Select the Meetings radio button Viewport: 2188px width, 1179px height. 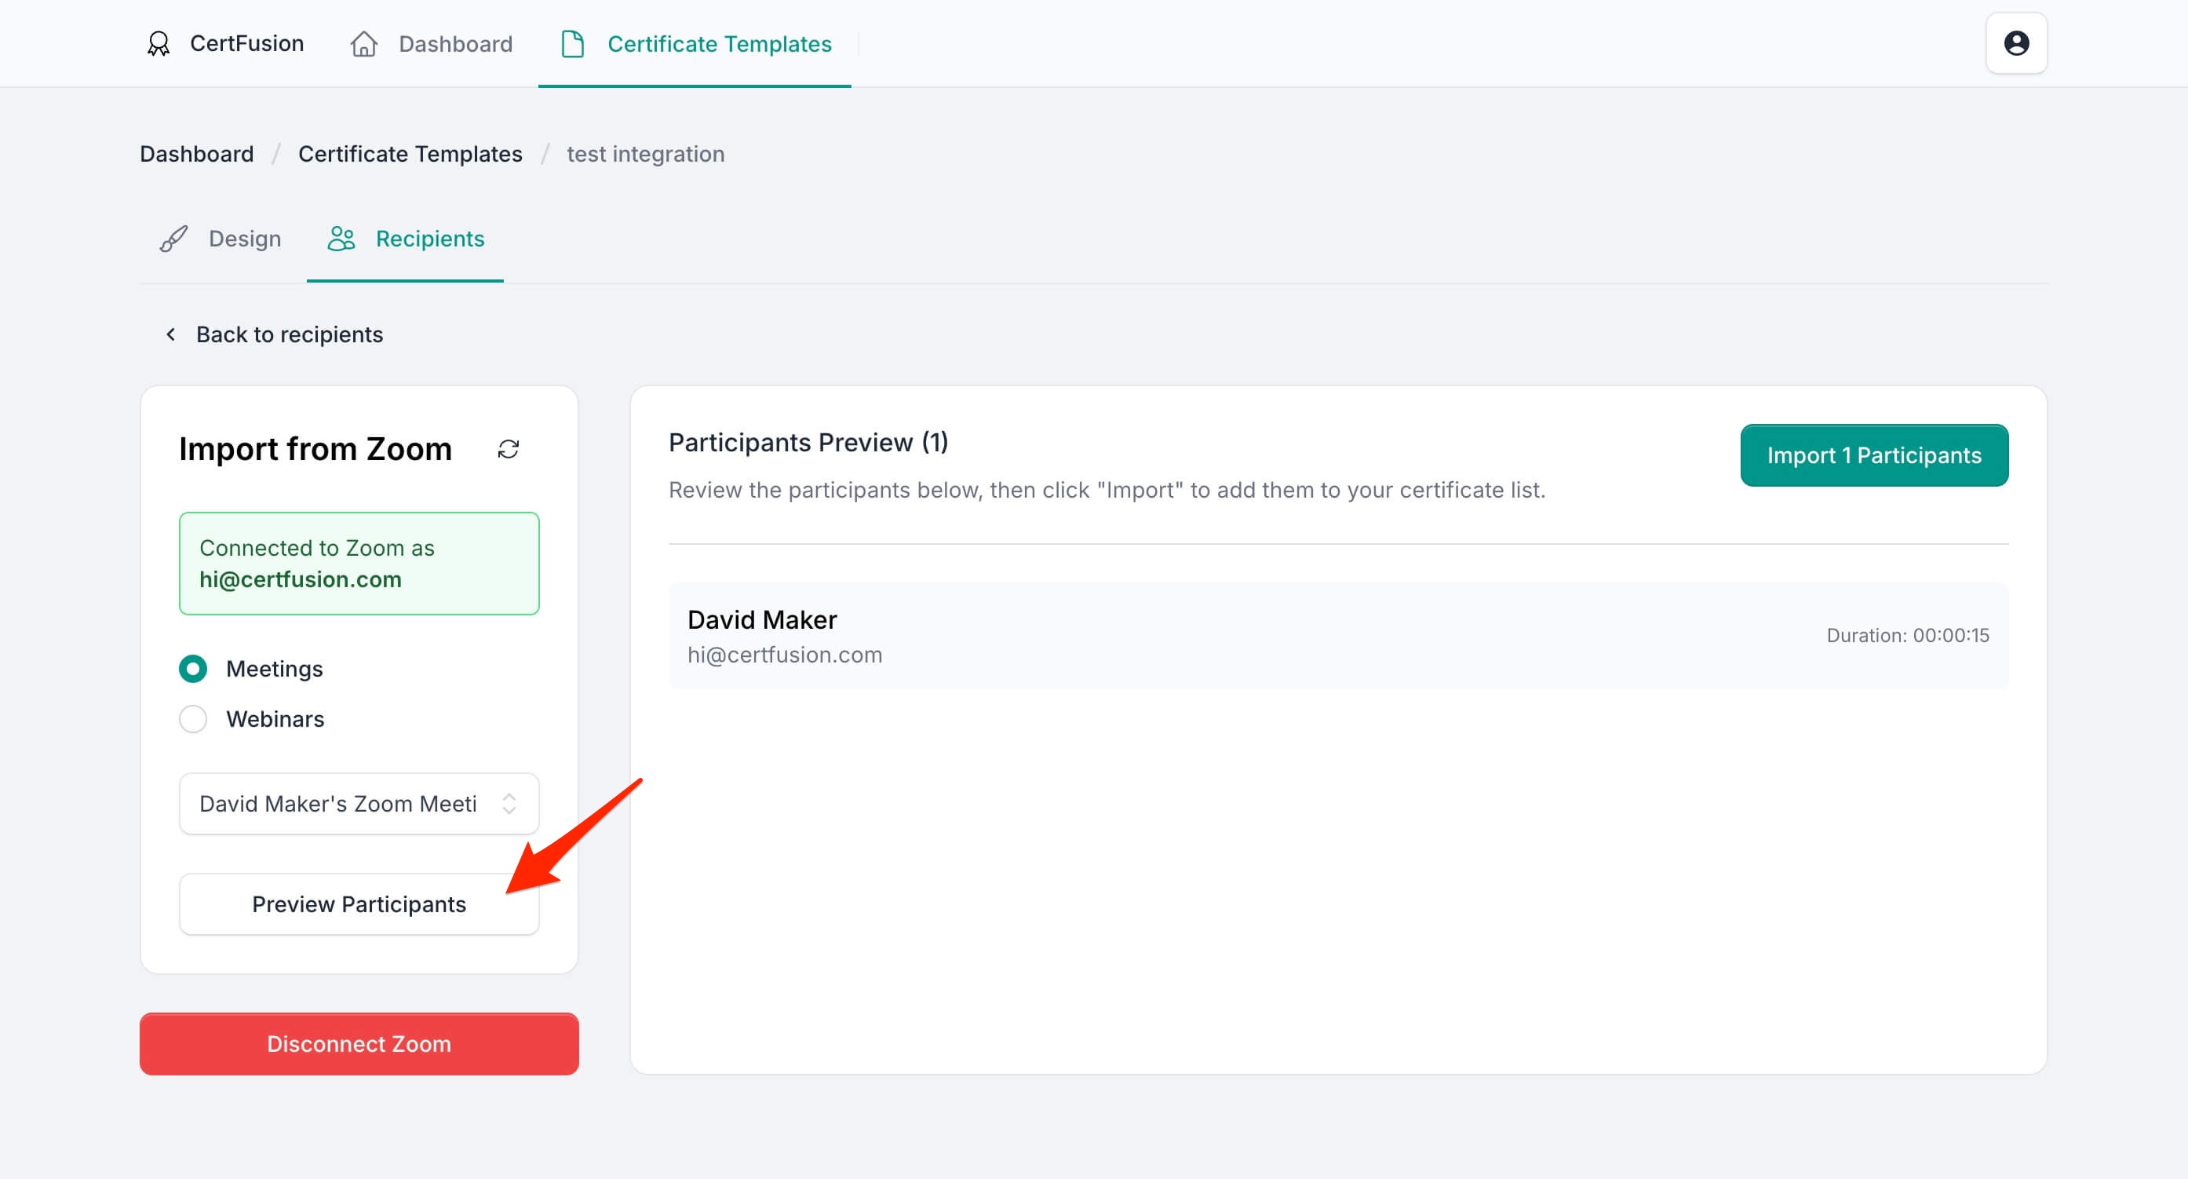pyautogui.click(x=193, y=670)
